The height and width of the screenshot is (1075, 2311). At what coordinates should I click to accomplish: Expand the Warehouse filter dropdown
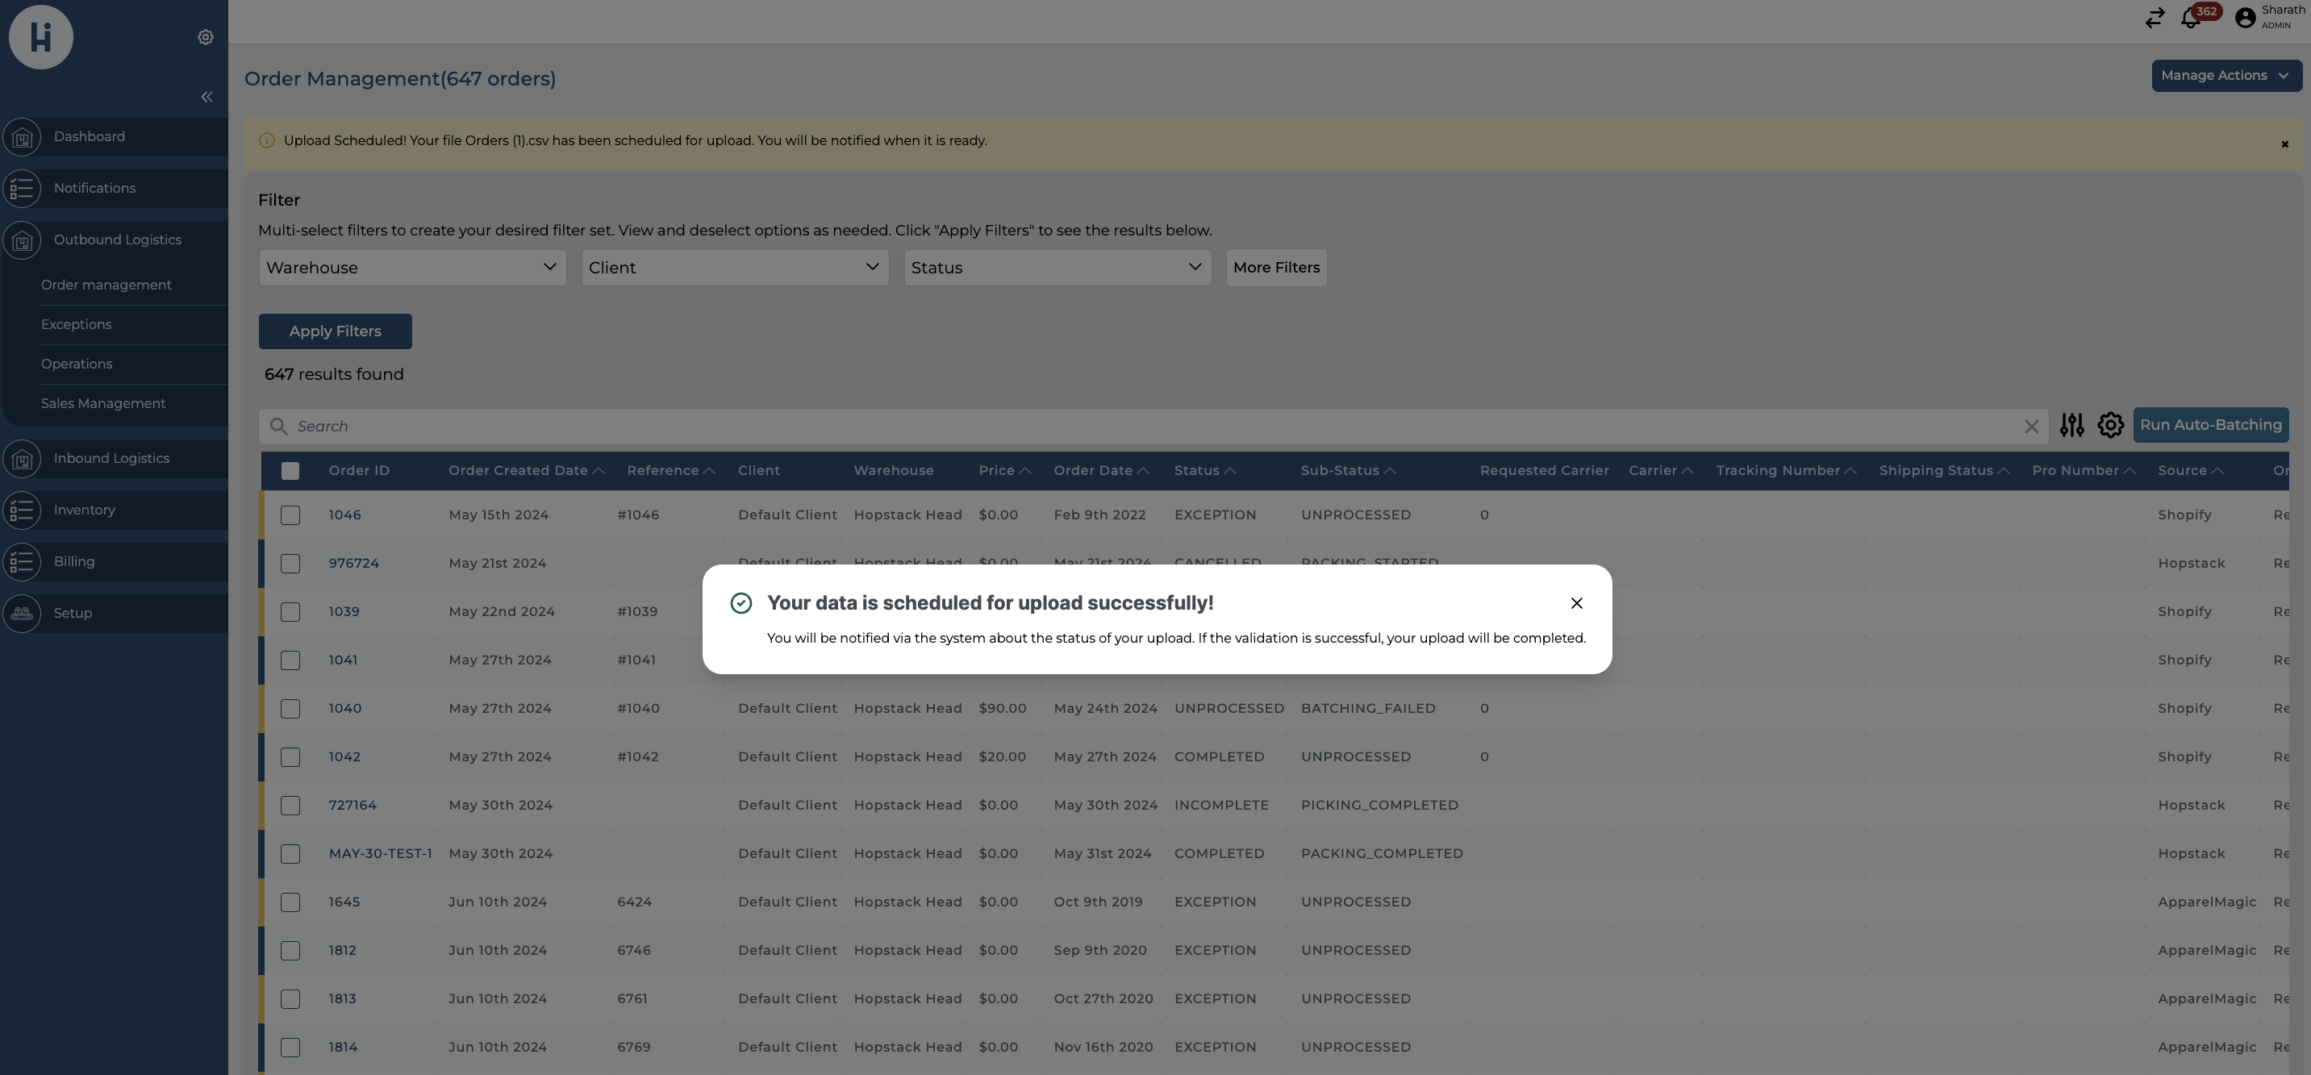(411, 268)
